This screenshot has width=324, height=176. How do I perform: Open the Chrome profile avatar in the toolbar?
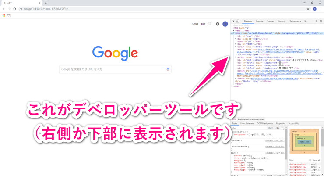315,9
